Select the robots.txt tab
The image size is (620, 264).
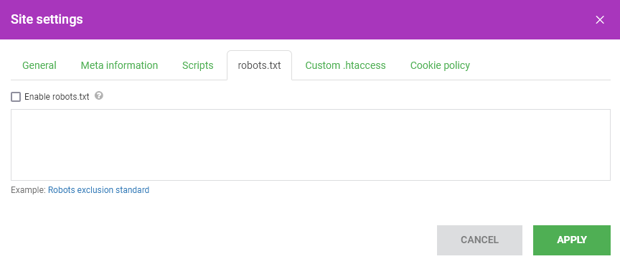(259, 65)
